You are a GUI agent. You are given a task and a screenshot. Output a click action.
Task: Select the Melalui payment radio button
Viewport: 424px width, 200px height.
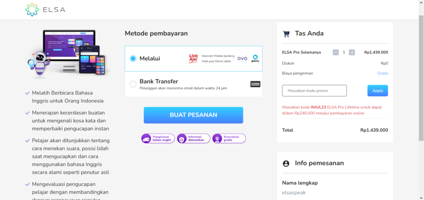[x=133, y=59]
